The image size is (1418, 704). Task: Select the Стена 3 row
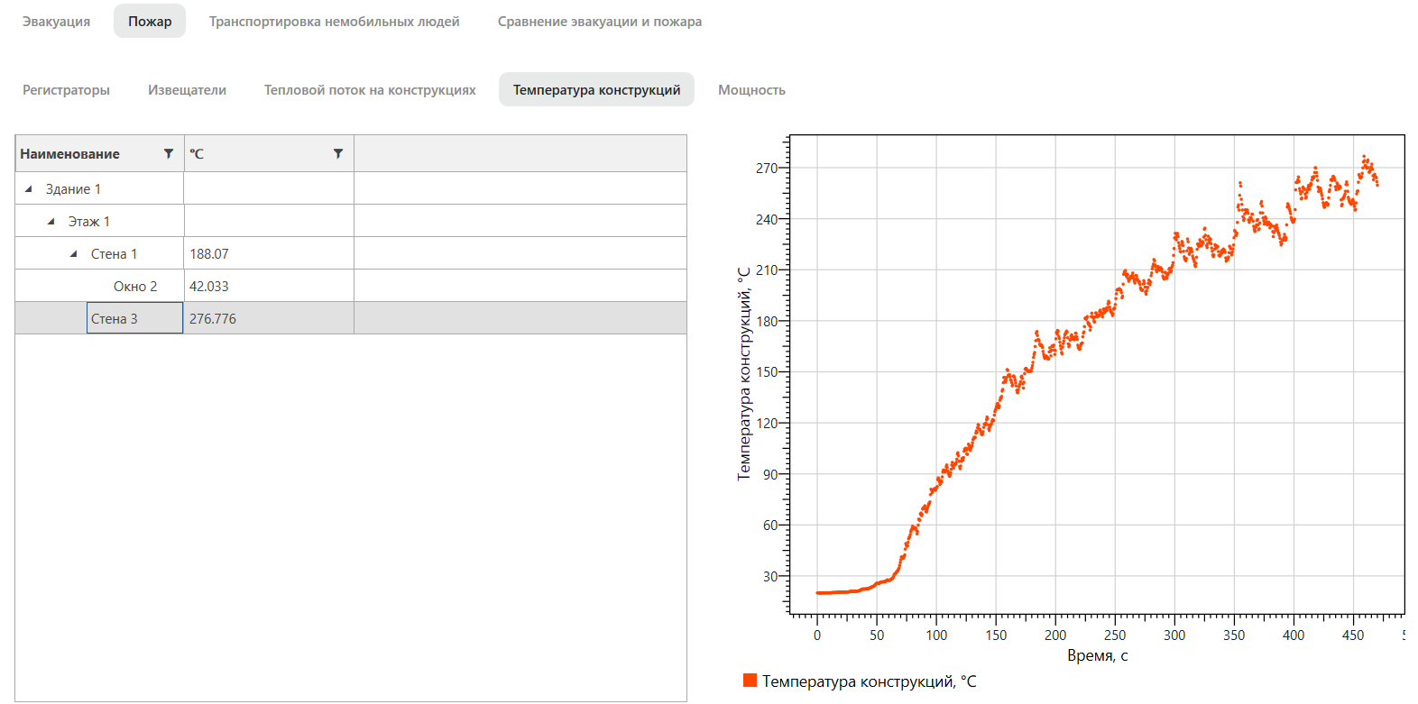point(351,318)
